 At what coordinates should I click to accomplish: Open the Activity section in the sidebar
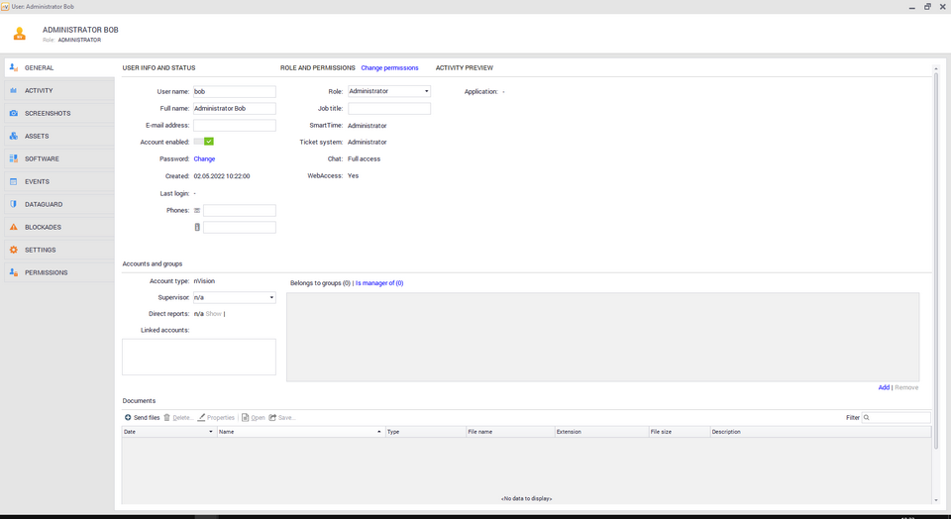click(40, 90)
